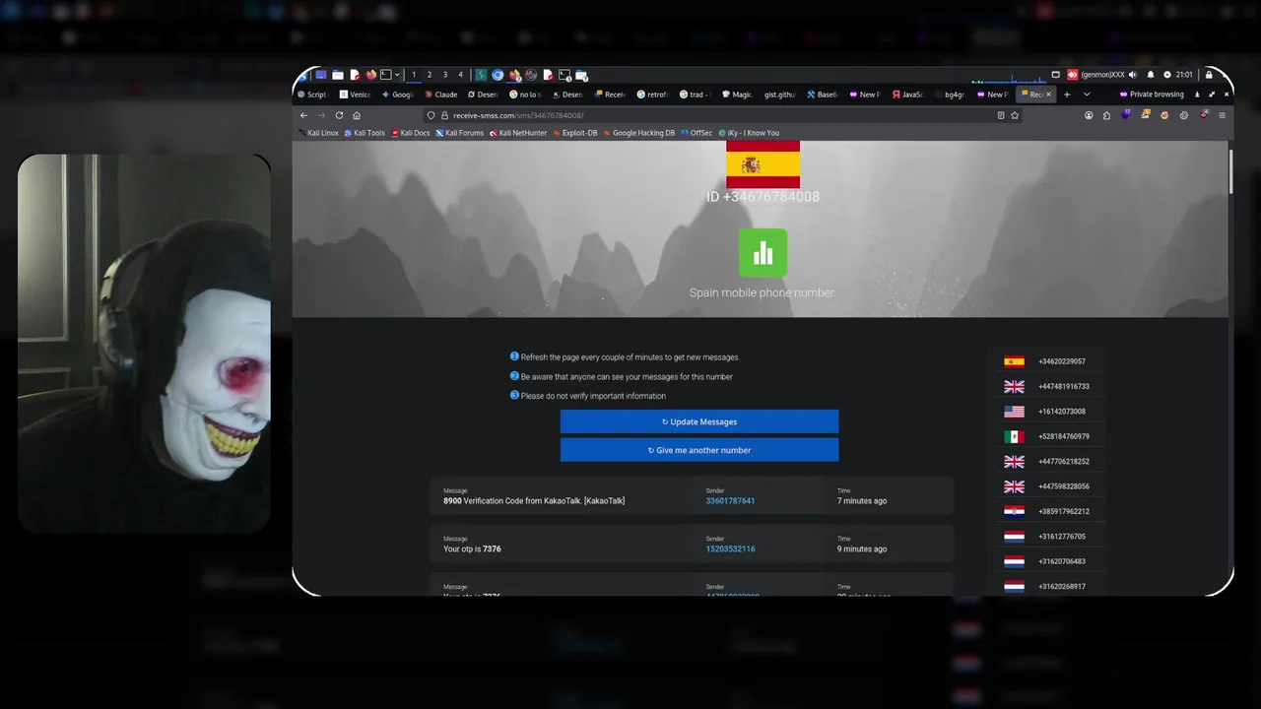Click the 'Your otp is 7376' message
1261x709 pixels.
tap(472, 549)
